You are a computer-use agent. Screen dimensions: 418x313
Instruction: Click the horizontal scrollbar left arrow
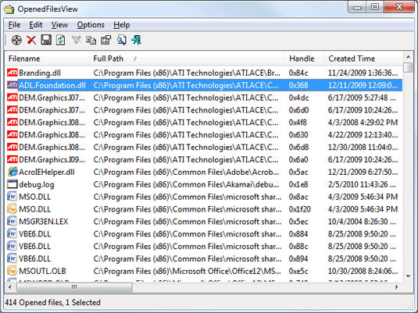point(10,287)
